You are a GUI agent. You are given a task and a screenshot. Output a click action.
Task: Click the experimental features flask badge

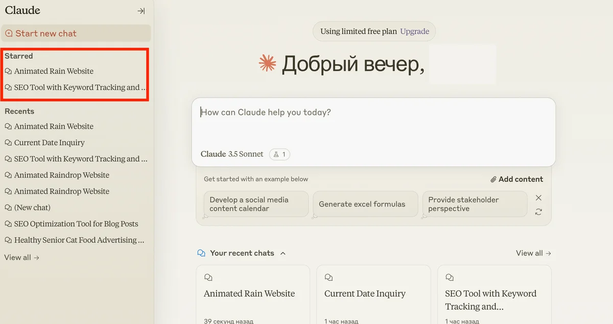pyautogui.click(x=279, y=154)
